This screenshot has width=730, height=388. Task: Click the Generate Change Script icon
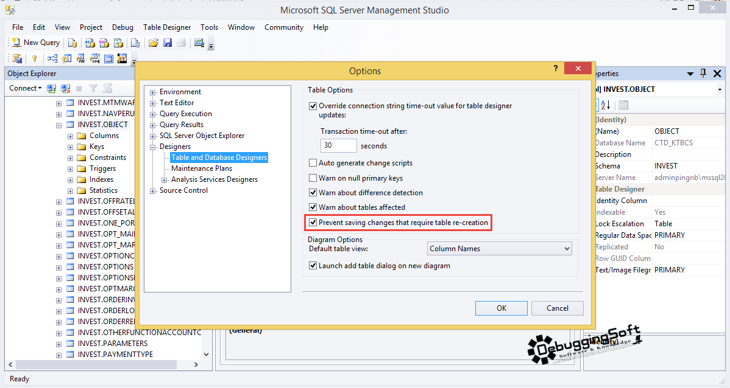tap(17, 58)
